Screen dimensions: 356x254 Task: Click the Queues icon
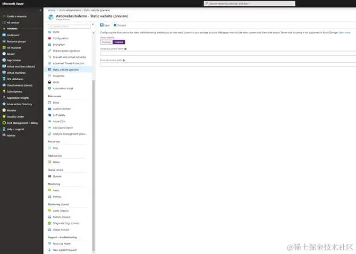pos(49,176)
